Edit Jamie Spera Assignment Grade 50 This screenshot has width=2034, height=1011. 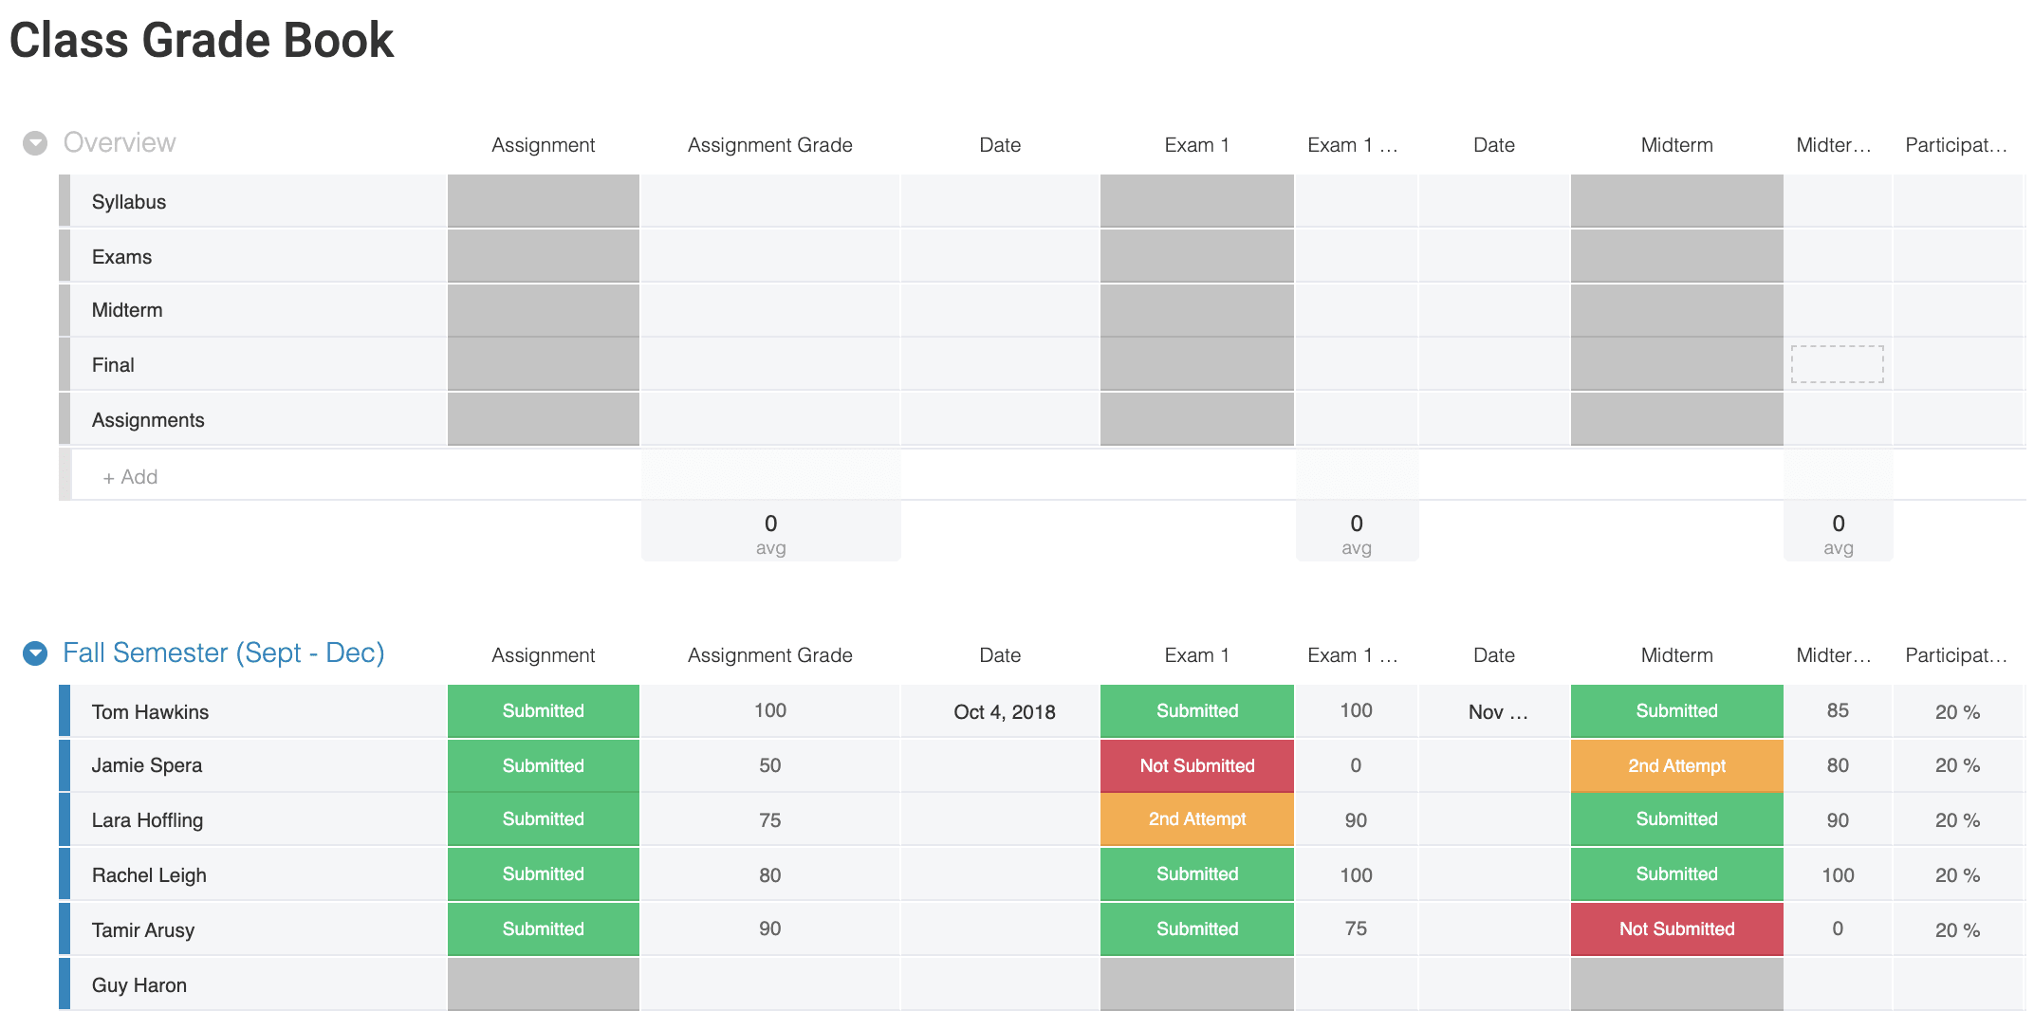(x=770, y=765)
